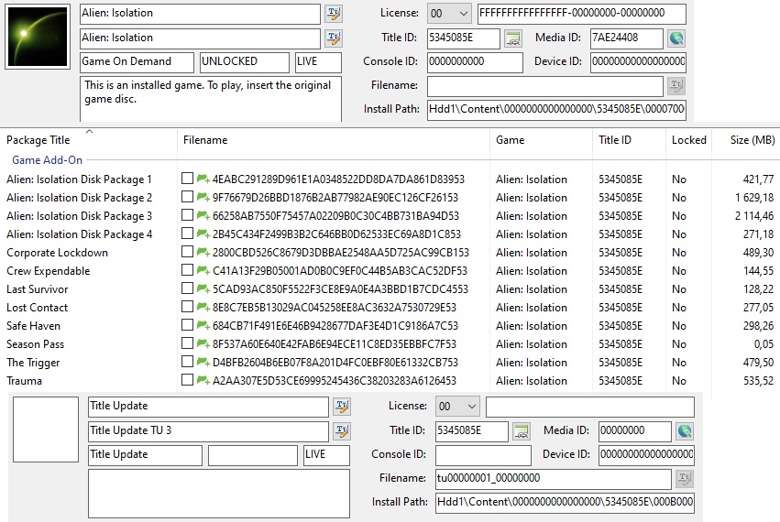Click the package icon of Season Pass file
780x522 pixels.
203,343
